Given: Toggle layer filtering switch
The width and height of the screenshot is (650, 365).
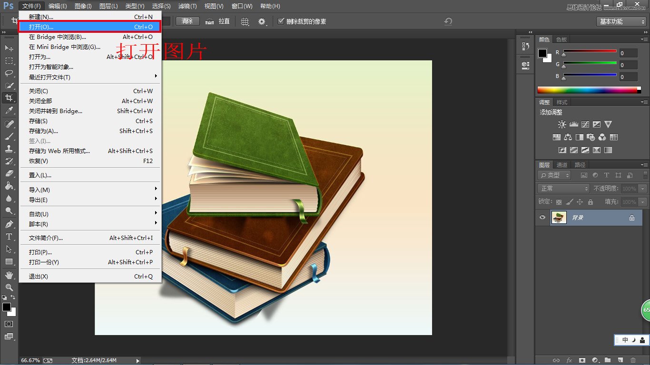Looking at the screenshot, I should click(x=645, y=175).
